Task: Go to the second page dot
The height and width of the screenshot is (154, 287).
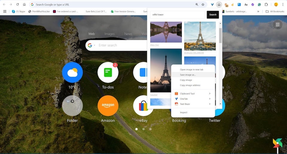Action: tap(143, 129)
